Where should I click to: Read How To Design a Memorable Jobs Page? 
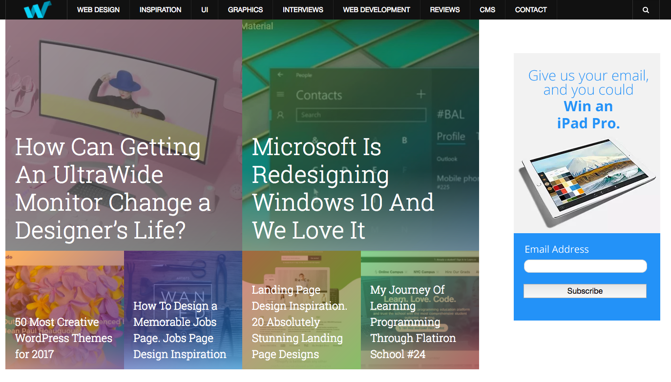click(x=180, y=330)
